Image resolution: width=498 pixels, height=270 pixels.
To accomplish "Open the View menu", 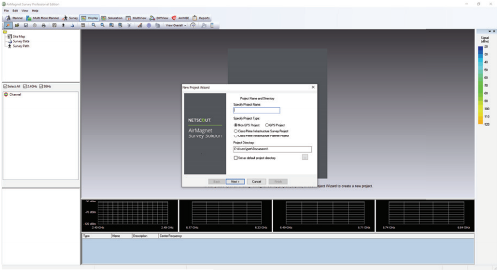I will coord(25,11).
